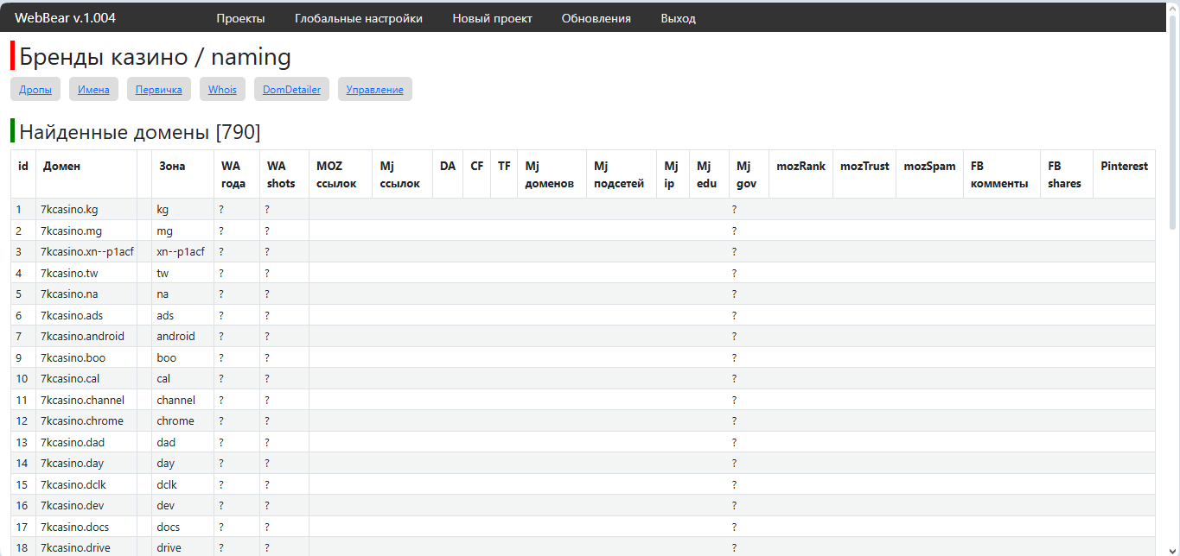Select the domain 7kcasino.cal
This screenshot has width=1180, height=556.
(71, 378)
